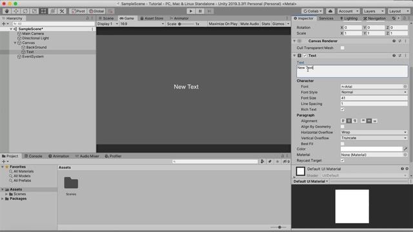Image resolution: width=413 pixels, height=232 pixels.
Task: Click the Material object picker circle
Action: tap(405, 155)
